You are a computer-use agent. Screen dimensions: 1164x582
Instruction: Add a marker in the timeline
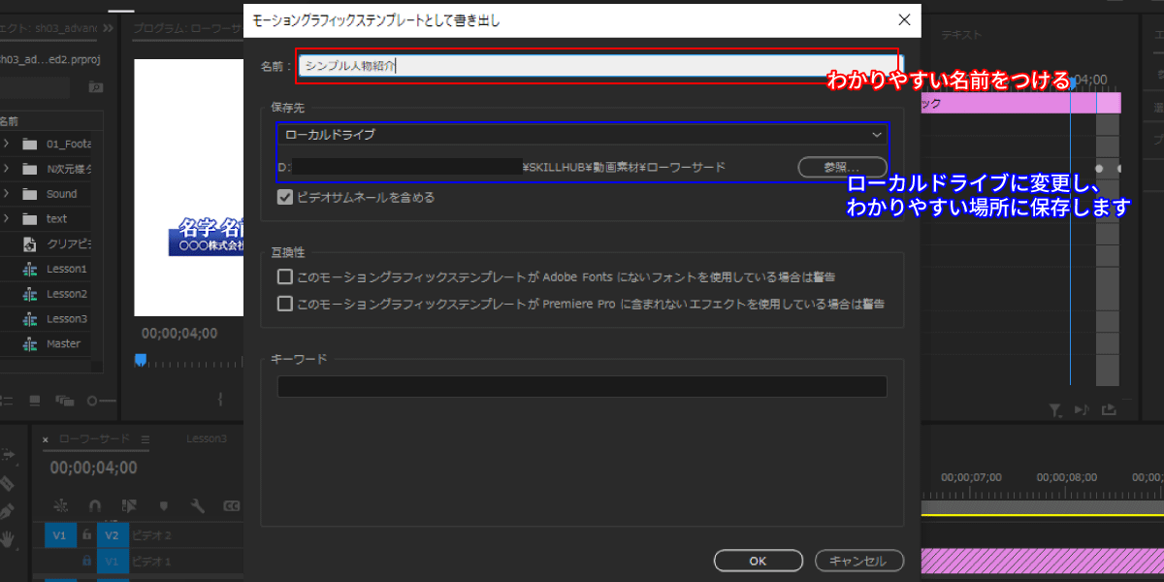[x=163, y=505]
